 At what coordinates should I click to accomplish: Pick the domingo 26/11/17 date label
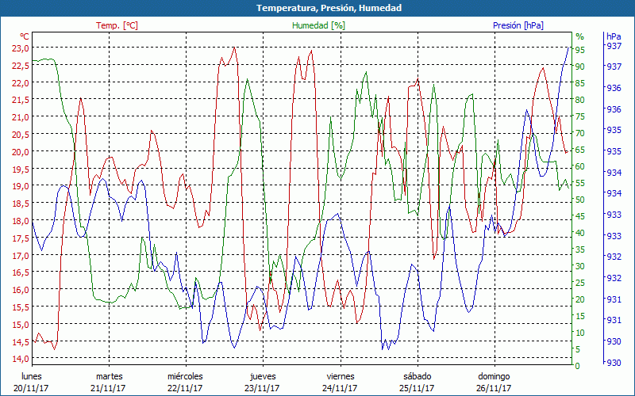494,382
